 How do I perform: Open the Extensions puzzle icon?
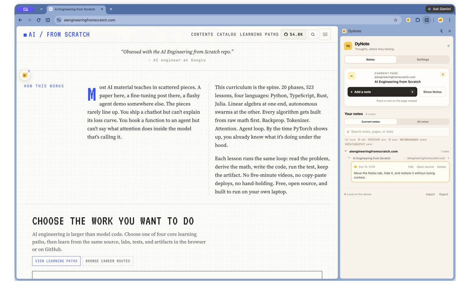tap(417, 20)
